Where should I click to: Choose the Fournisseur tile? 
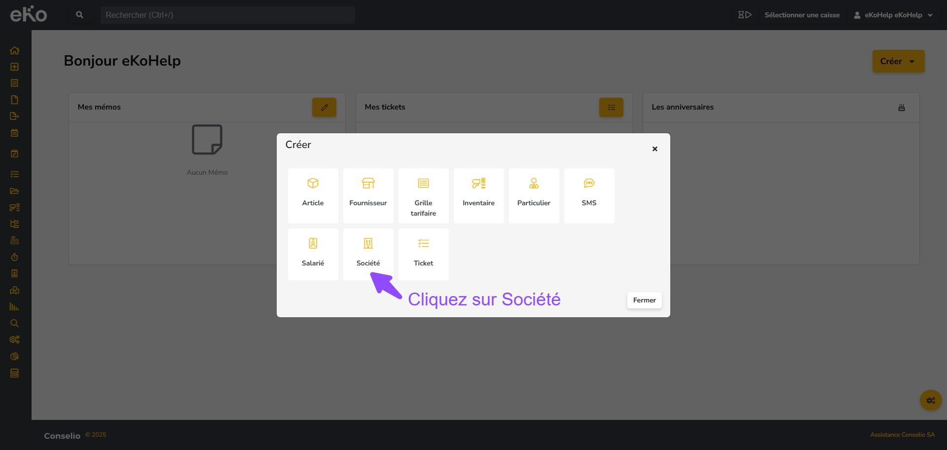pyautogui.click(x=368, y=195)
